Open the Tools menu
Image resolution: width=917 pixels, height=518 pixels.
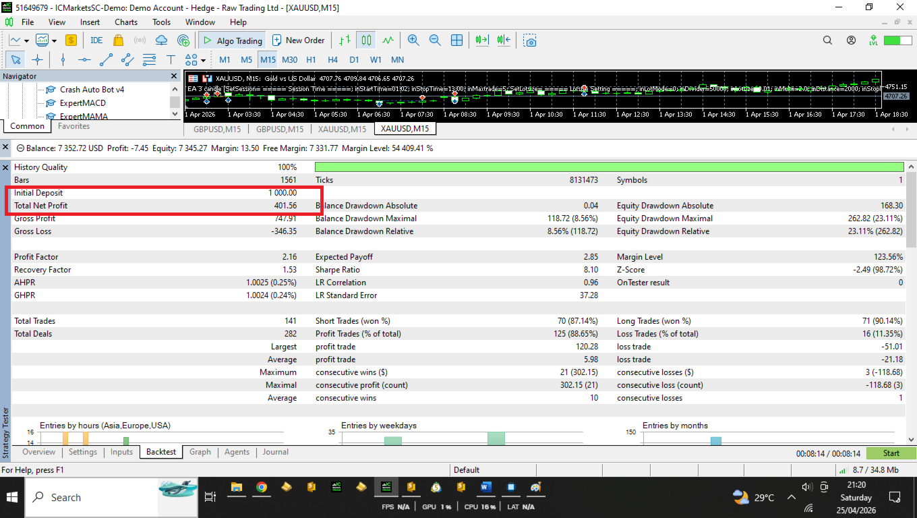(x=162, y=22)
